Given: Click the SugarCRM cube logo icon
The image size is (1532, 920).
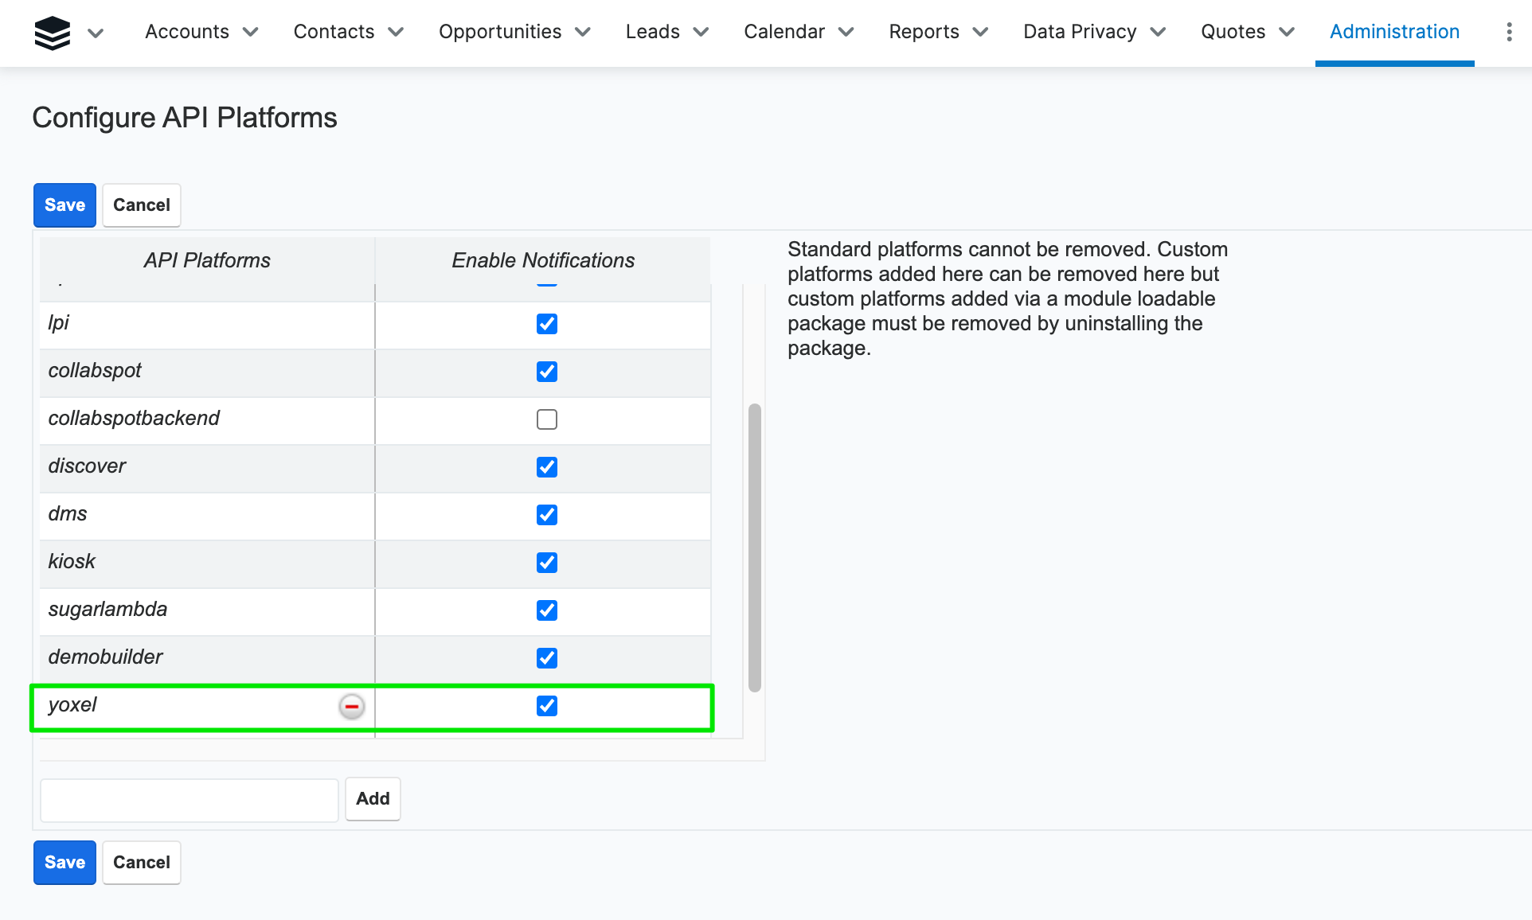Looking at the screenshot, I should [x=53, y=33].
